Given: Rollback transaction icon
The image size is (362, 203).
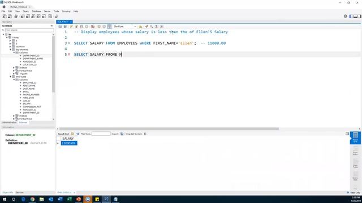Looking at the screenshot, I should 104,27.
